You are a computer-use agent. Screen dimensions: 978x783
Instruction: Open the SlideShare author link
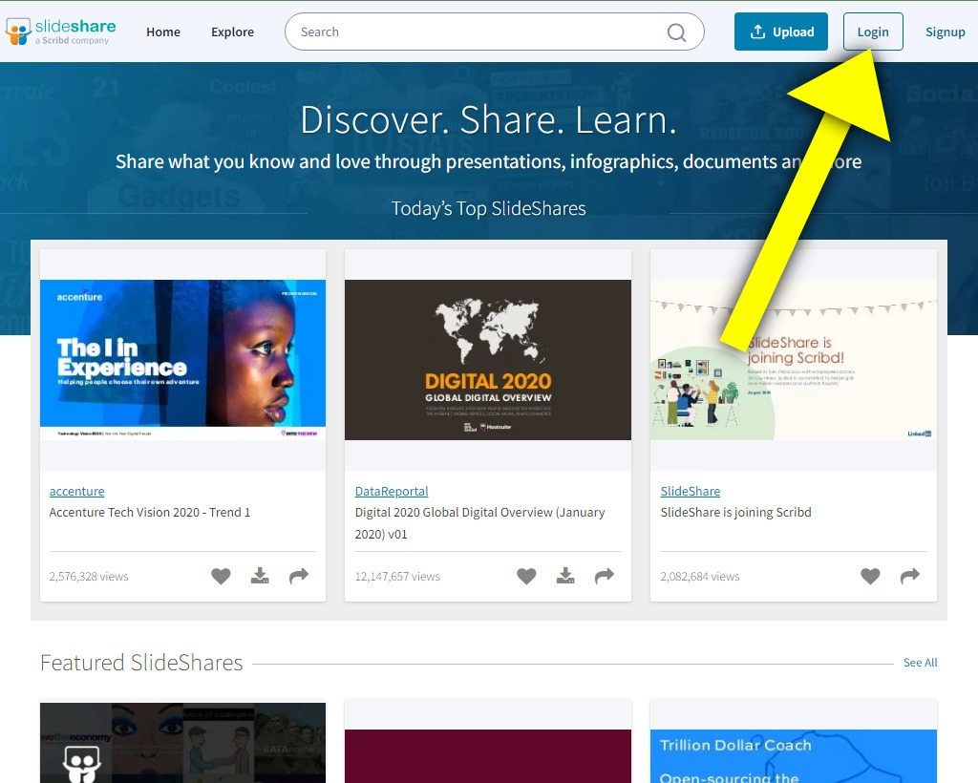691,491
